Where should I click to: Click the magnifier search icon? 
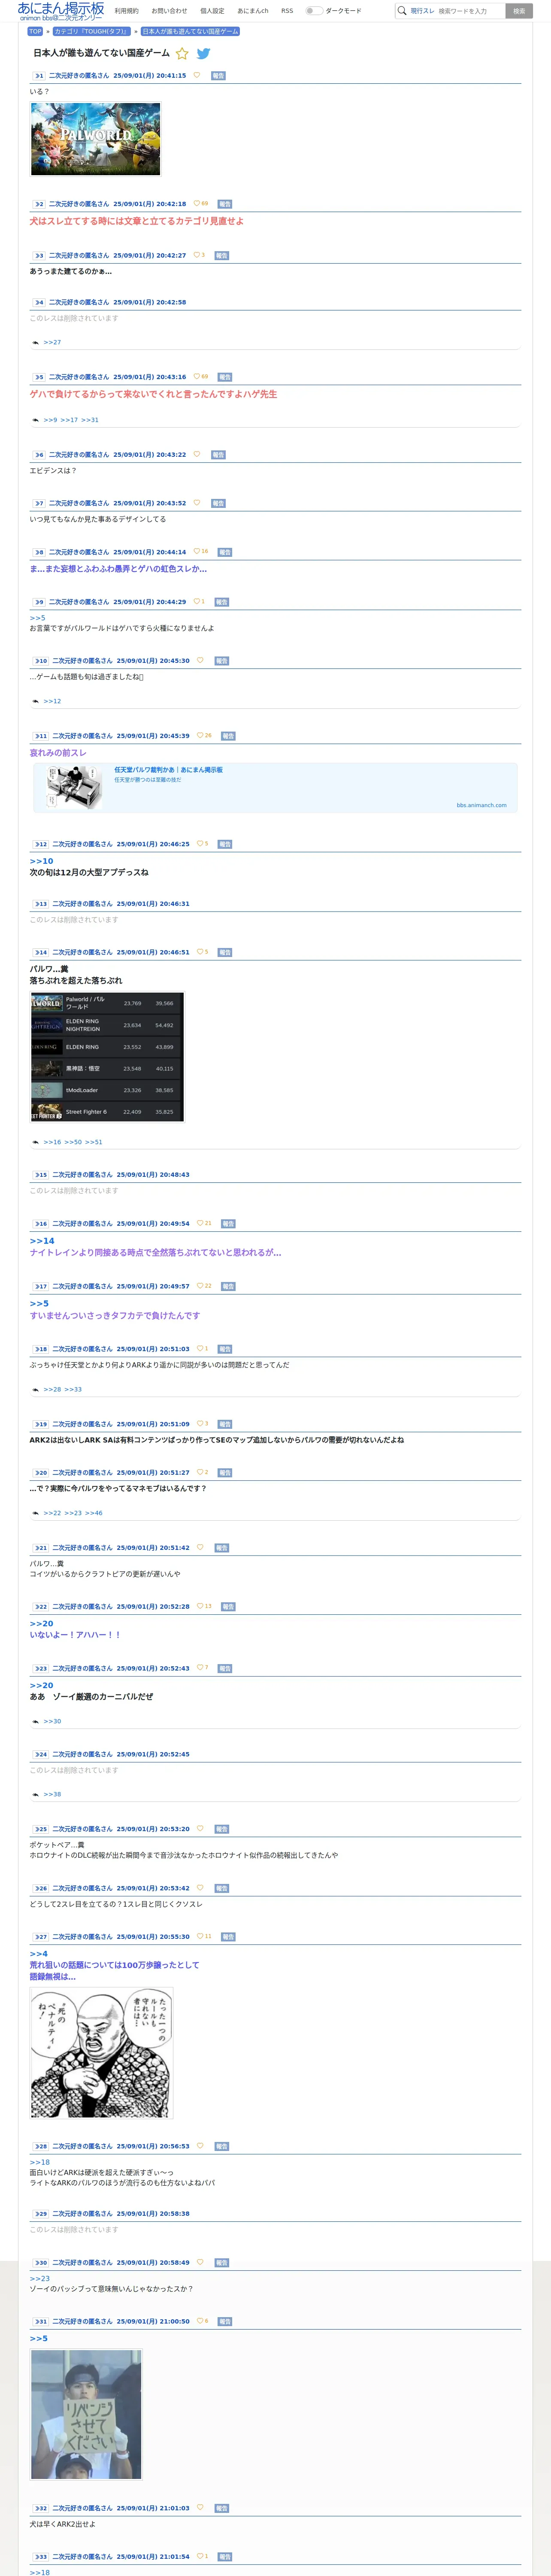(402, 11)
